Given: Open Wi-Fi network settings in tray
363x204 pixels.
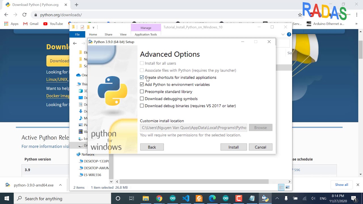Looking at the screenshot, I should [305, 198].
